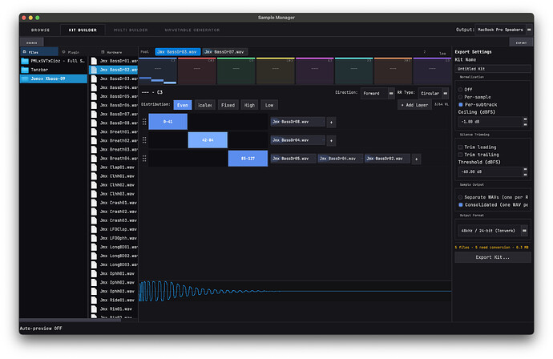Open the Files source tab icon
The height and width of the screenshot is (359, 553).
tap(24, 52)
